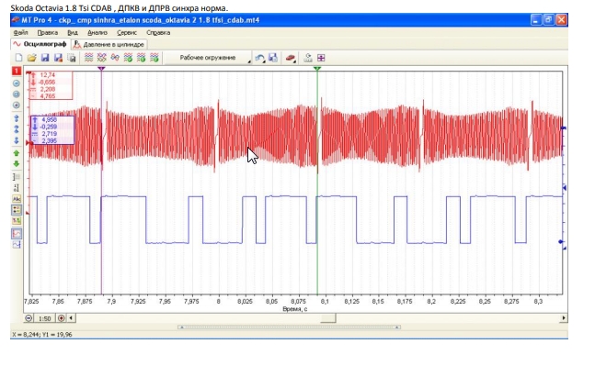The width and height of the screenshot is (595, 366).
Task: Click the 1:50 time scale button
Action: click(x=45, y=318)
